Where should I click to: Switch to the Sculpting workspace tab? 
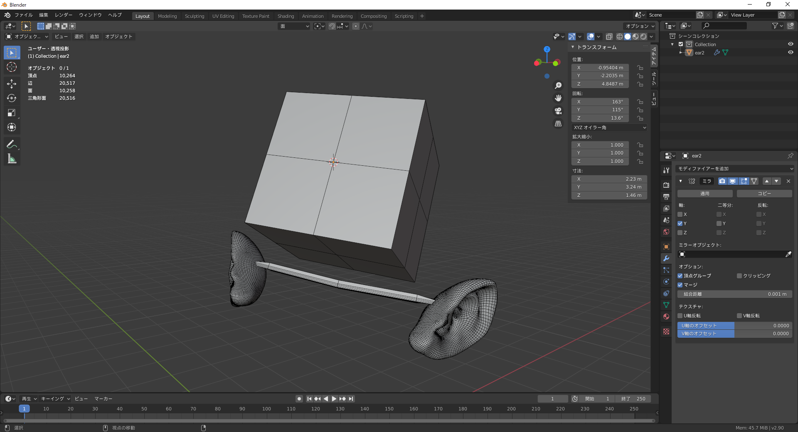pos(195,16)
